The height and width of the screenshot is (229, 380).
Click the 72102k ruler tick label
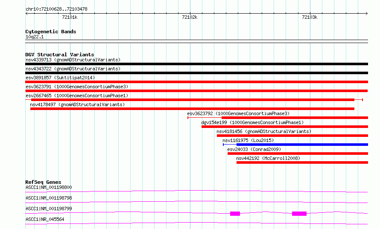click(x=190, y=17)
